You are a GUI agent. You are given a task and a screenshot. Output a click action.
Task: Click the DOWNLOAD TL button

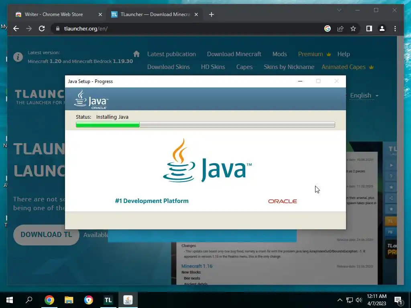46,235
